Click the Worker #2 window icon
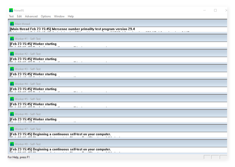235x167 pixels. (12, 54)
